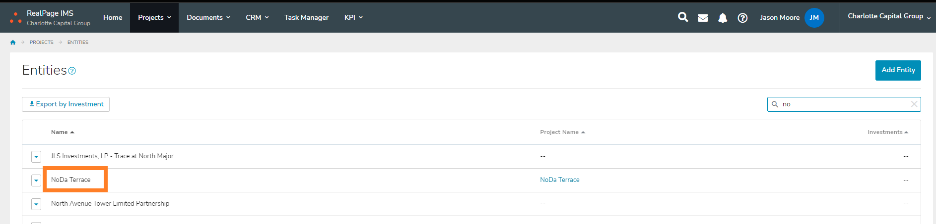Image resolution: width=936 pixels, height=224 pixels.
Task: Click Export by Investment
Action: coord(66,104)
